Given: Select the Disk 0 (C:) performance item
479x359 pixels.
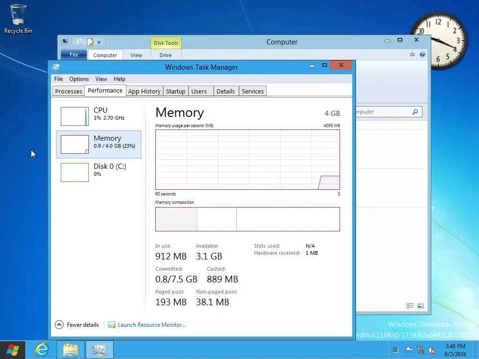Looking at the screenshot, I should point(99,172).
